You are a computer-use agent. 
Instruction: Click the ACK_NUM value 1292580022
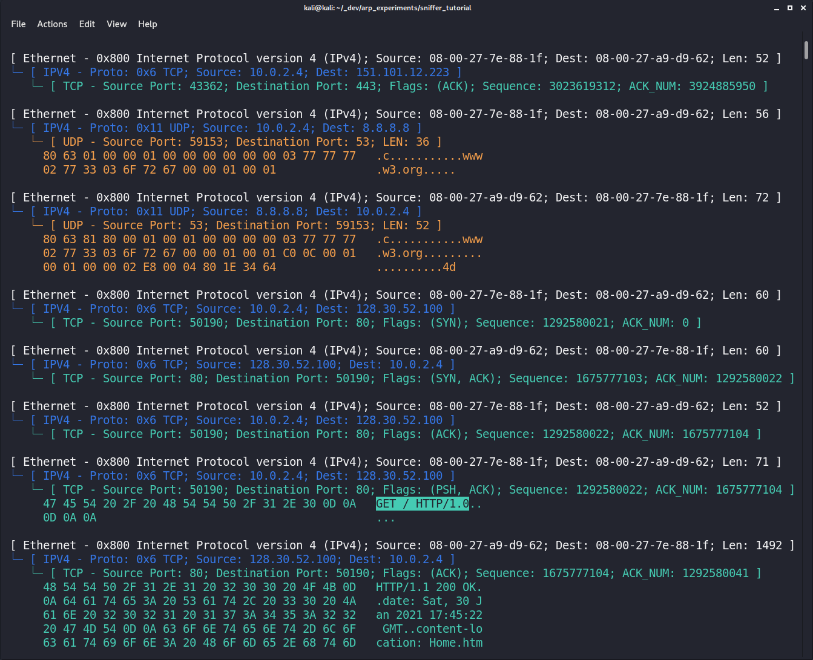point(749,379)
